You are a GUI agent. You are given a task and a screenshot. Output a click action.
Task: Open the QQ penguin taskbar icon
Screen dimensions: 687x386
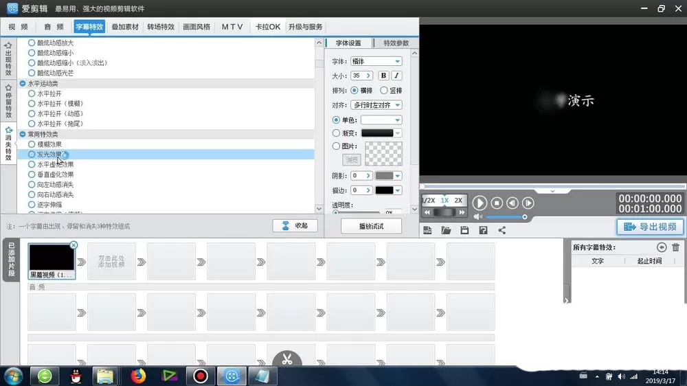[x=76, y=376]
